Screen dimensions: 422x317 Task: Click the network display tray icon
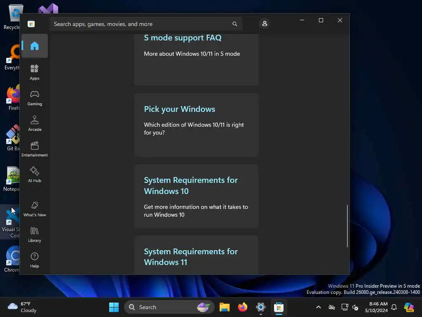click(x=345, y=307)
